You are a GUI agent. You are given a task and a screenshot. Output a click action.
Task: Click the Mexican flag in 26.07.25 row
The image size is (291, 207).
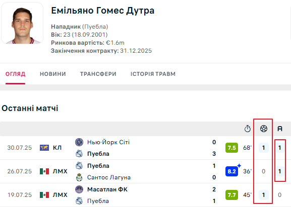[x=44, y=171]
